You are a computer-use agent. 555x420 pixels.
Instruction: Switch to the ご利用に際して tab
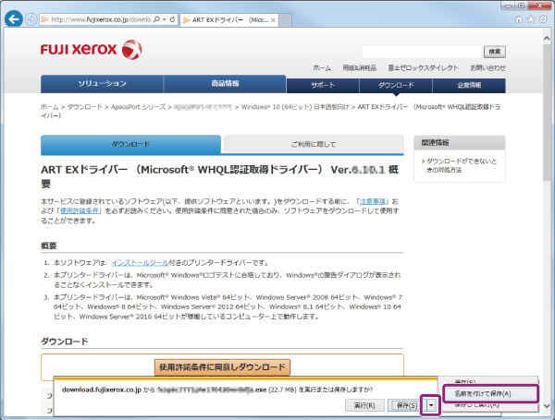[x=312, y=145]
